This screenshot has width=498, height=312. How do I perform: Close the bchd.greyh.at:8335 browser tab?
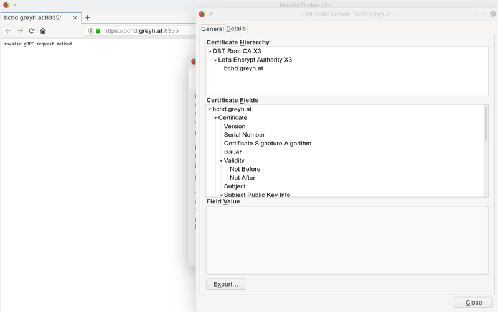click(x=75, y=18)
